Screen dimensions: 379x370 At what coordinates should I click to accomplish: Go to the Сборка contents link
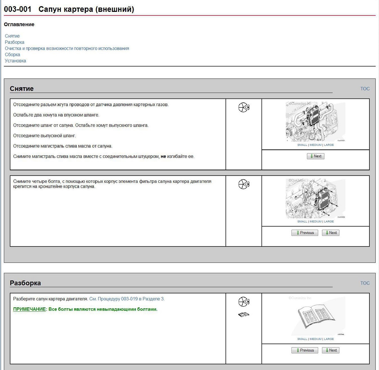[x=12, y=55]
